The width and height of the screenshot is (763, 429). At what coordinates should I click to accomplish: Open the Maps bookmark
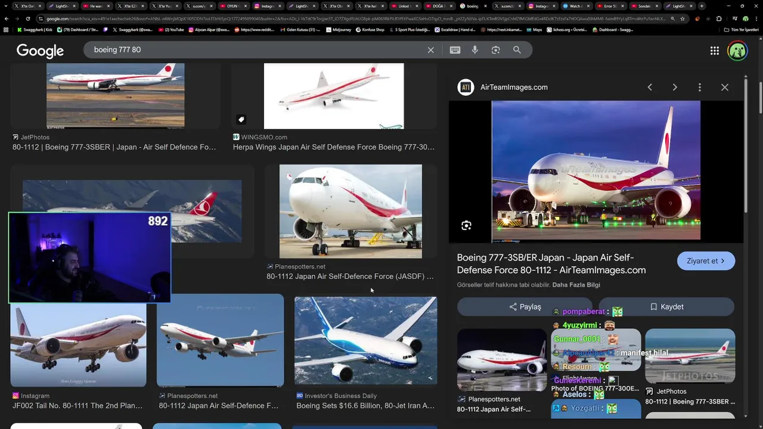click(x=534, y=29)
